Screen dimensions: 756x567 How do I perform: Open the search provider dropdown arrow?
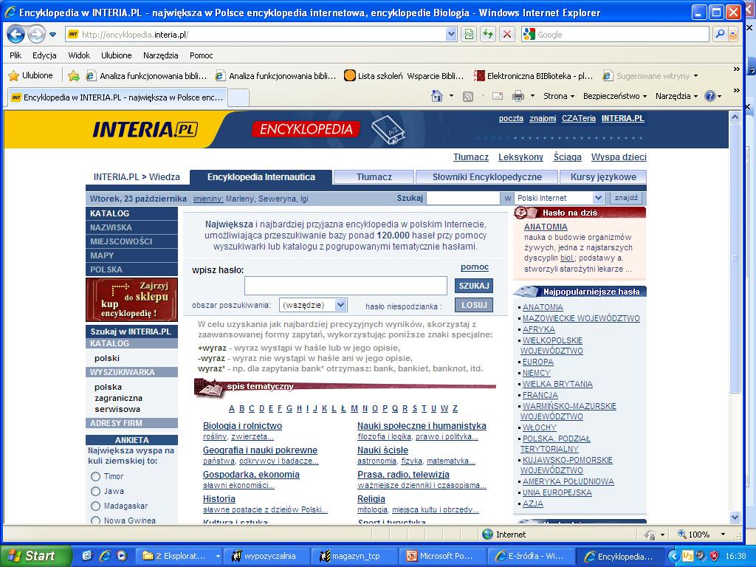coord(733,34)
